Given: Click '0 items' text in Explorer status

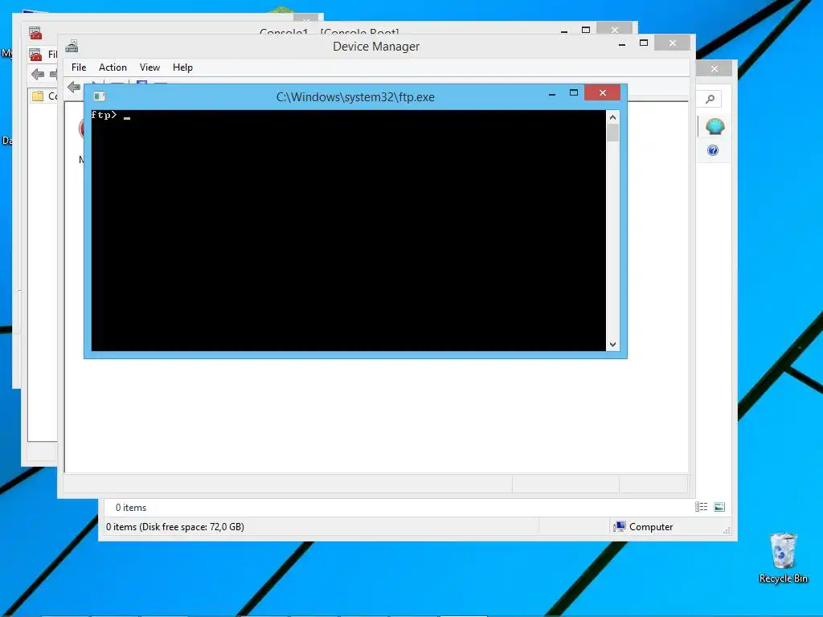Looking at the screenshot, I should [131, 508].
